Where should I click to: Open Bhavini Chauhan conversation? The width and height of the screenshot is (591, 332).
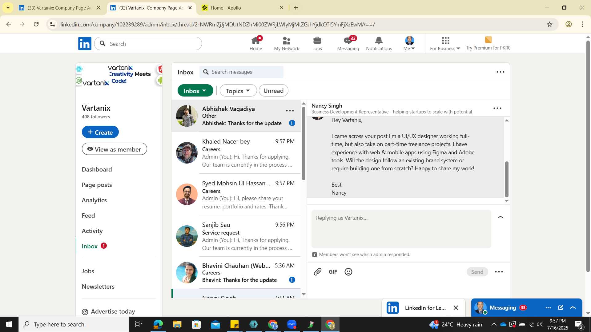click(x=236, y=273)
